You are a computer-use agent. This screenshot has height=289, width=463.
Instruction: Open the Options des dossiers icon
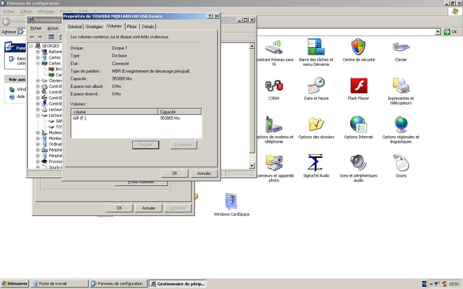316,124
